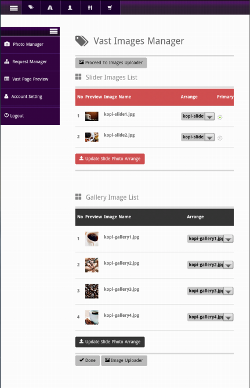Set kopi-slide1.jpg as primary image
250x388 pixels.
pyautogui.click(x=220, y=118)
